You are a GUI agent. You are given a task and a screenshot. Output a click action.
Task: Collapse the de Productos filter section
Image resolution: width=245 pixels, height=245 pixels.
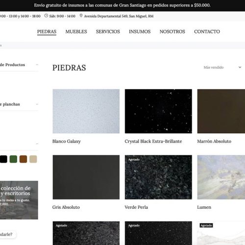(x=37, y=65)
